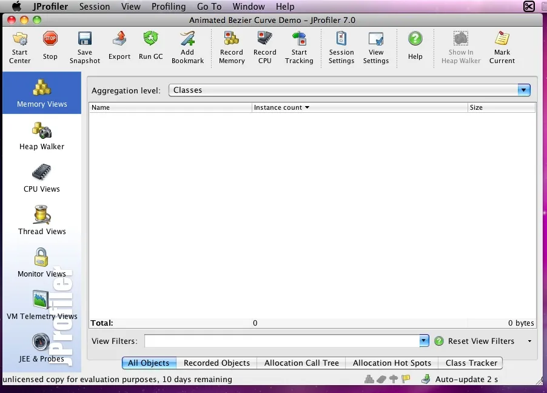Viewport: 547px width, 393px height.
Task: Click the Size column header
Action: click(502, 107)
